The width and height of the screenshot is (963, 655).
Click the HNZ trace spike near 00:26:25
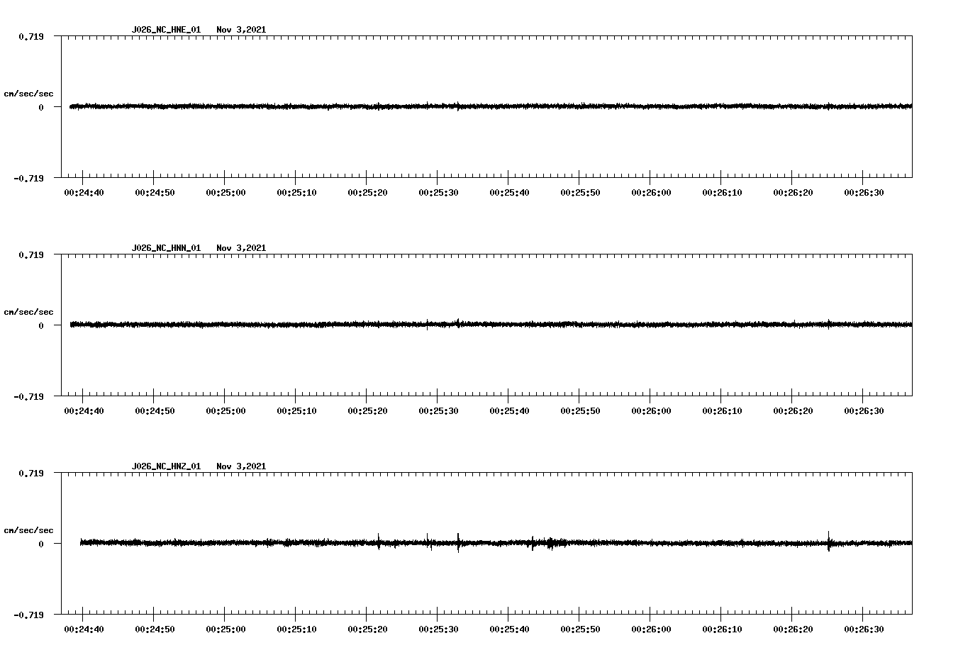(x=829, y=541)
